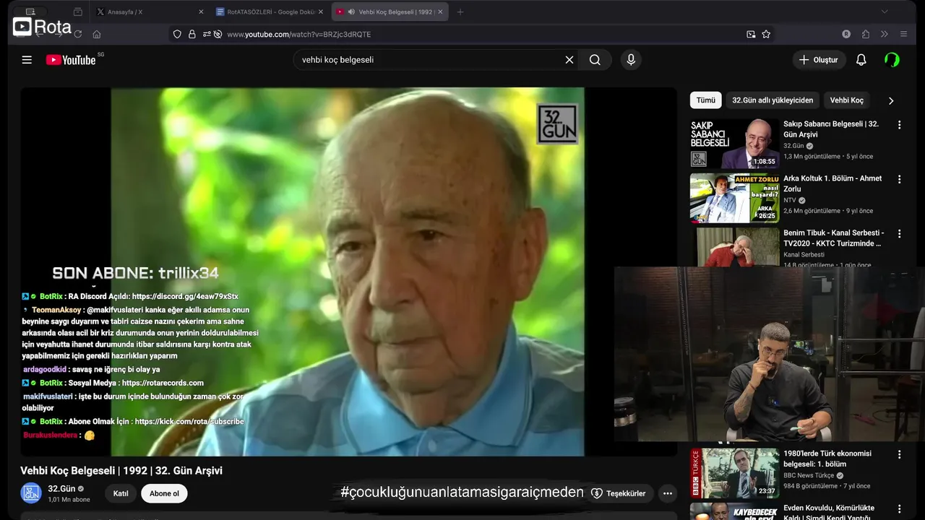Image resolution: width=925 pixels, height=520 pixels.
Task: Open the 1980'lerde Türk ekonomisi thumbnail
Action: click(734, 474)
